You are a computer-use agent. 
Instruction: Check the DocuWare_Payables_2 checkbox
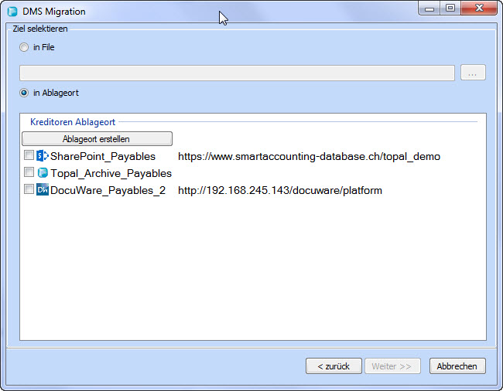pos(29,190)
